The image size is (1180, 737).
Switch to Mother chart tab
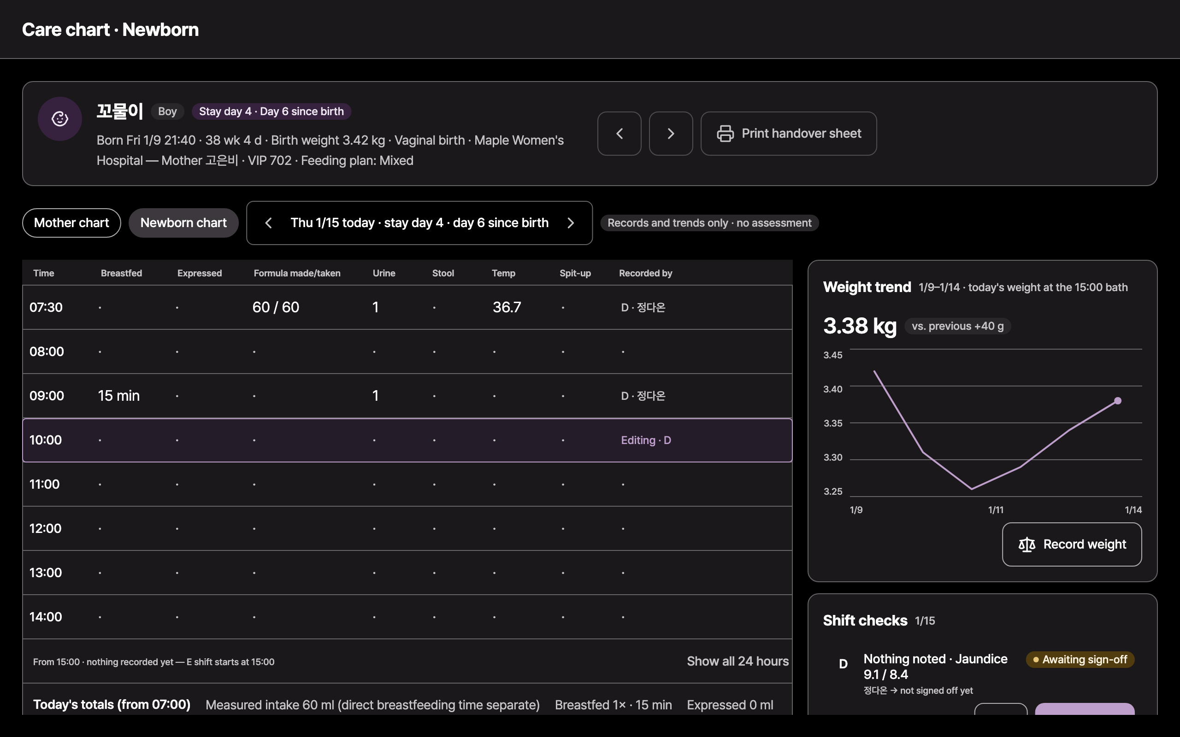tap(72, 223)
